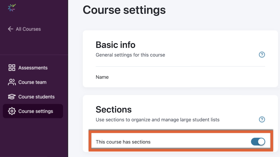Click the Sections heading
This screenshot has width=280, height=157.
click(114, 110)
